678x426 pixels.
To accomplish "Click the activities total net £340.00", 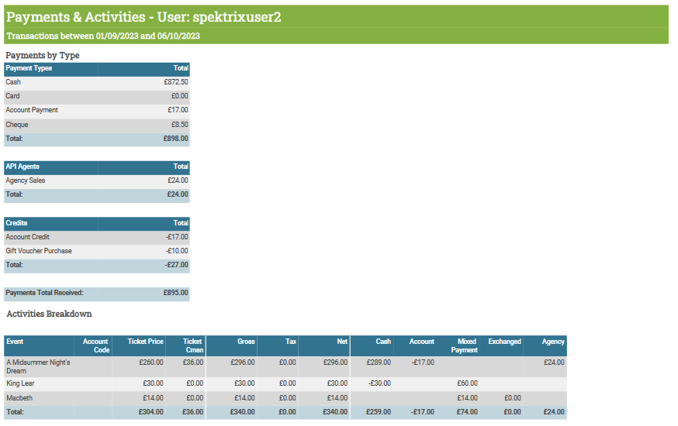I will coord(335,412).
